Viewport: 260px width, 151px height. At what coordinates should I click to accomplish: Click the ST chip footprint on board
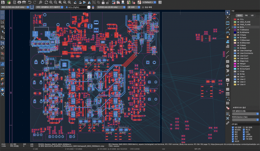tap(64, 64)
